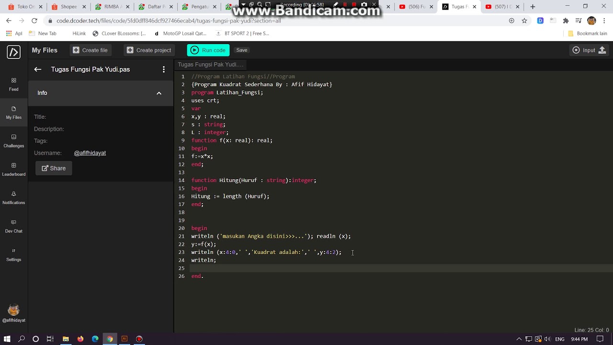The image size is (613, 345).
Task: Go back in browser history
Action: click(9, 21)
